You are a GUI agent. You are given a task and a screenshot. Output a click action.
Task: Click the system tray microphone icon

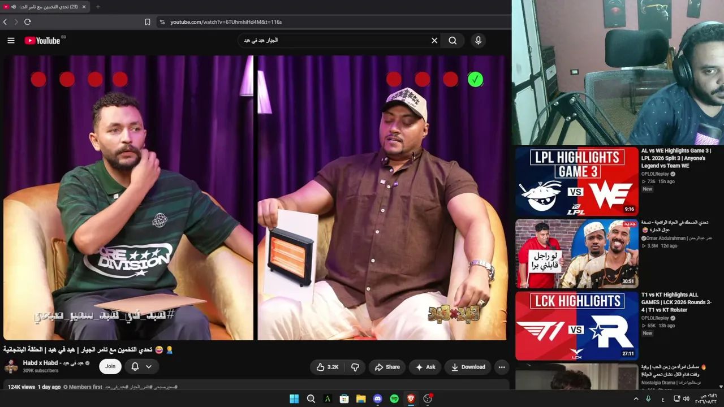click(x=648, y=399)
